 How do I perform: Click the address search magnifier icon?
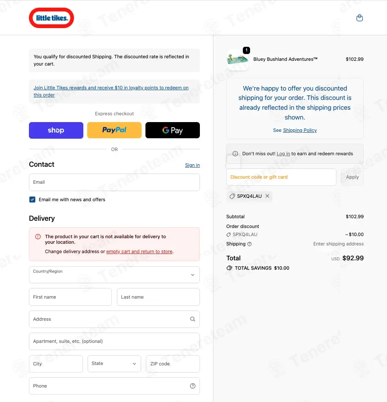193,319
